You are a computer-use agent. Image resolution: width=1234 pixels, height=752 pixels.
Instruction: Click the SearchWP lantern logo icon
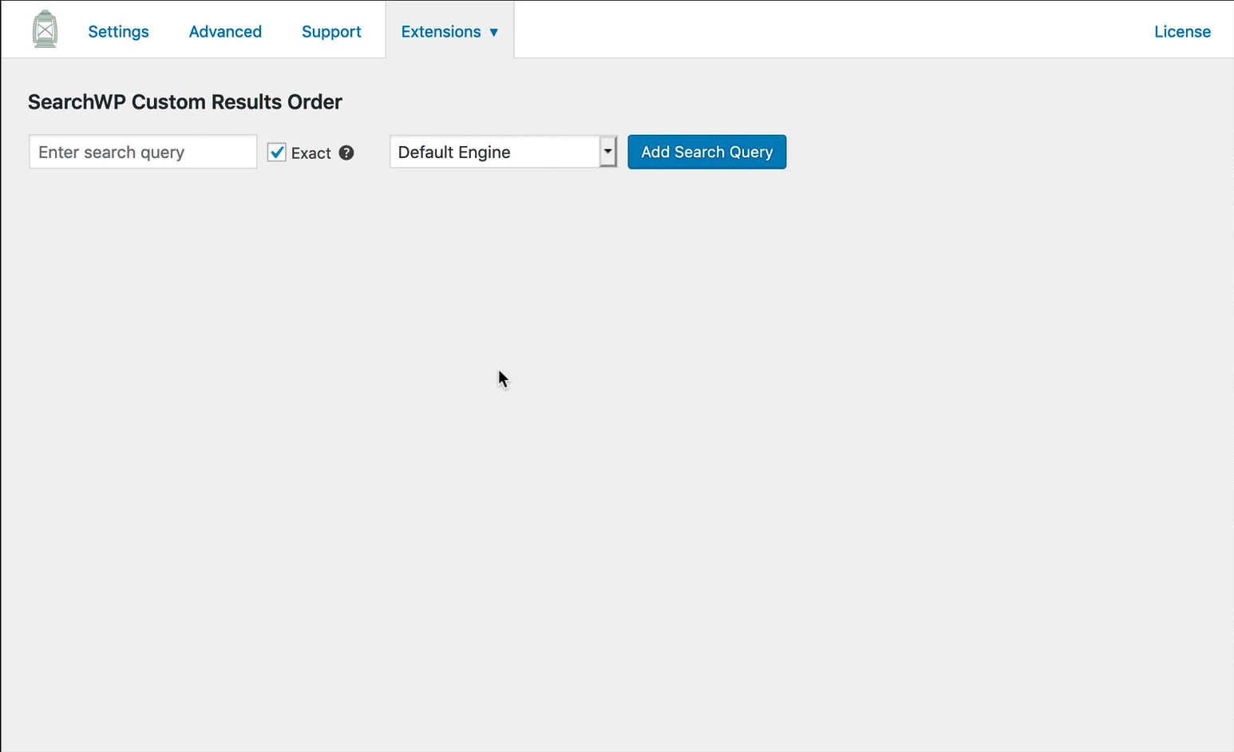pos(45,30)
